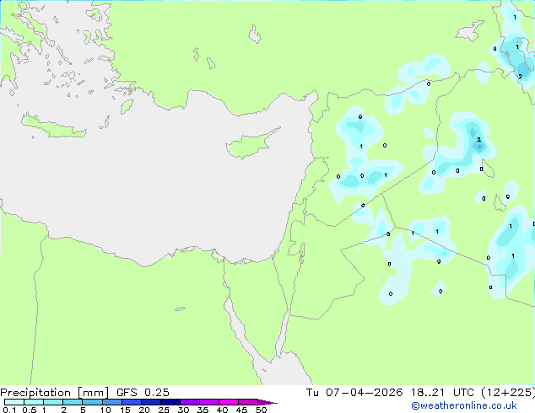
Task: Click the arrow tip past the 50 legend mark
Action: tap(267, 402)
